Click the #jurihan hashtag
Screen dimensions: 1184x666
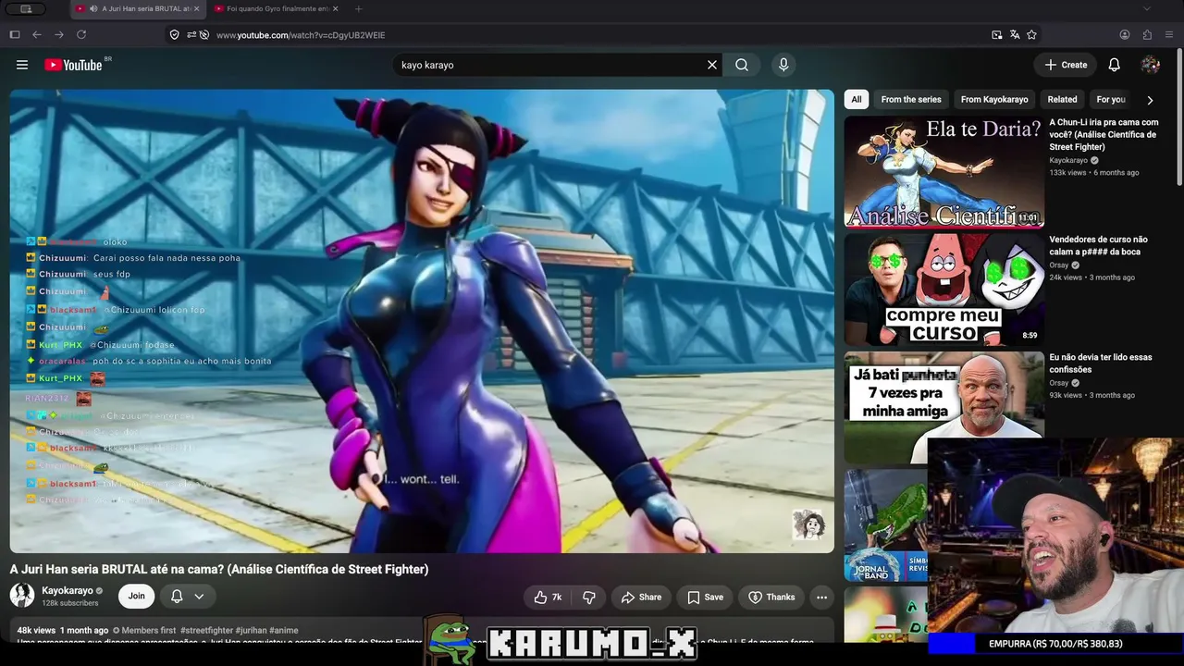pyautogui.click(x=251, y=630)
